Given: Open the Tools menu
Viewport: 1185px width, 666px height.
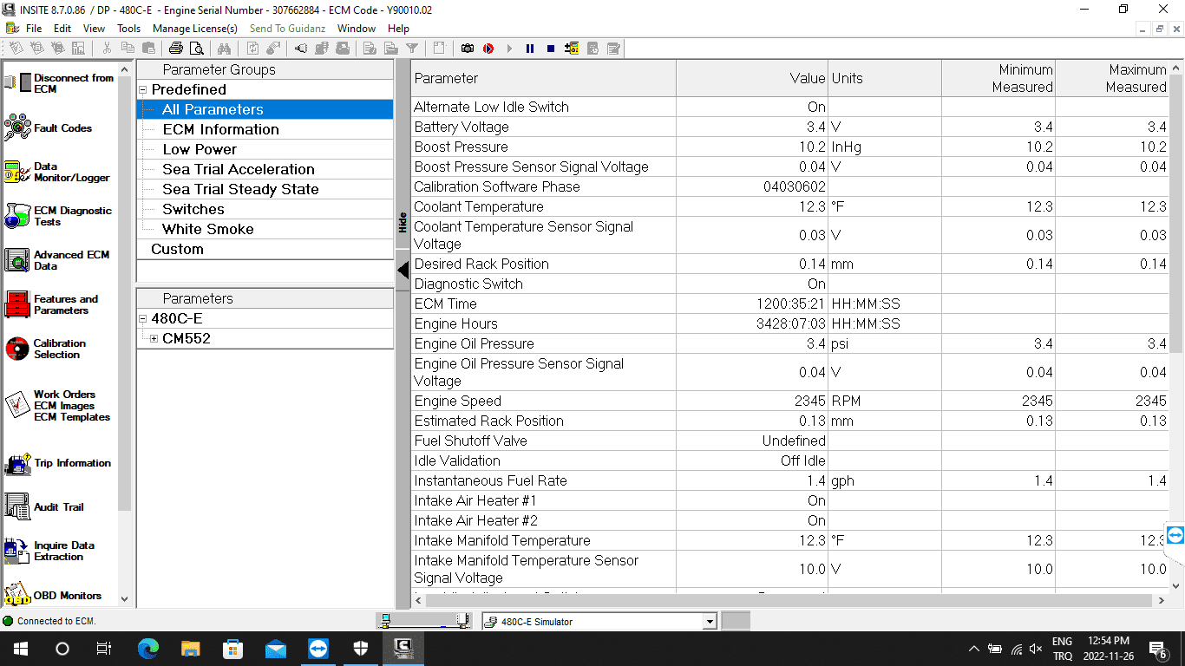Looking at the screenshot, I should click(x=128, y=29).
